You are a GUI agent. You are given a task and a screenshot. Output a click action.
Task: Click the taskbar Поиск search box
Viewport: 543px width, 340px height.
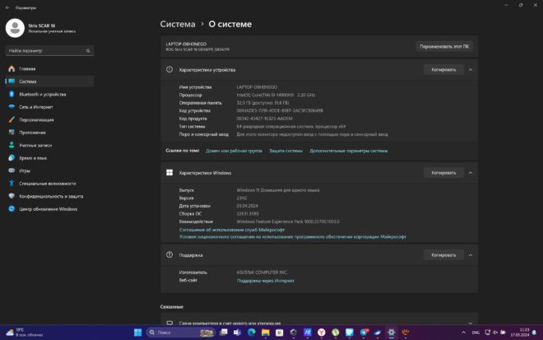click(180, 333)
